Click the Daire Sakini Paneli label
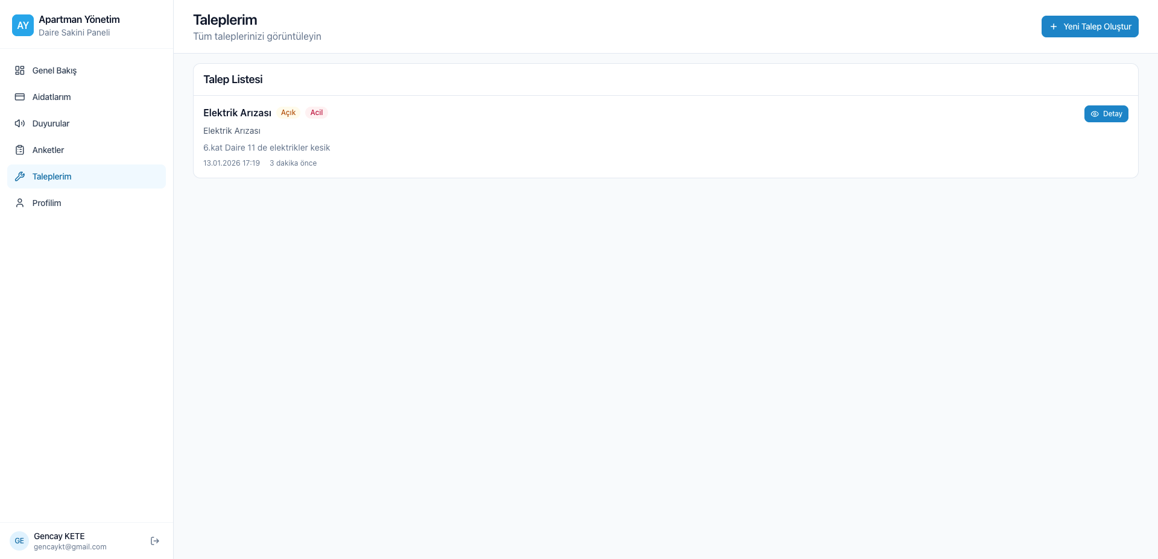 (x=74, y=33)
